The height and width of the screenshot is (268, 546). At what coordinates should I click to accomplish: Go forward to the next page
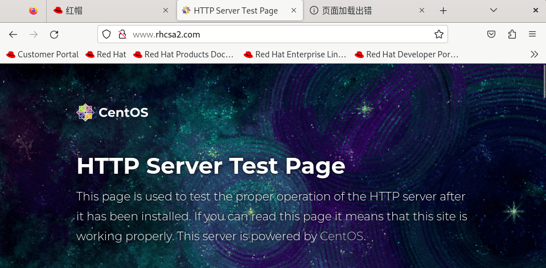(x=34, y=35)
